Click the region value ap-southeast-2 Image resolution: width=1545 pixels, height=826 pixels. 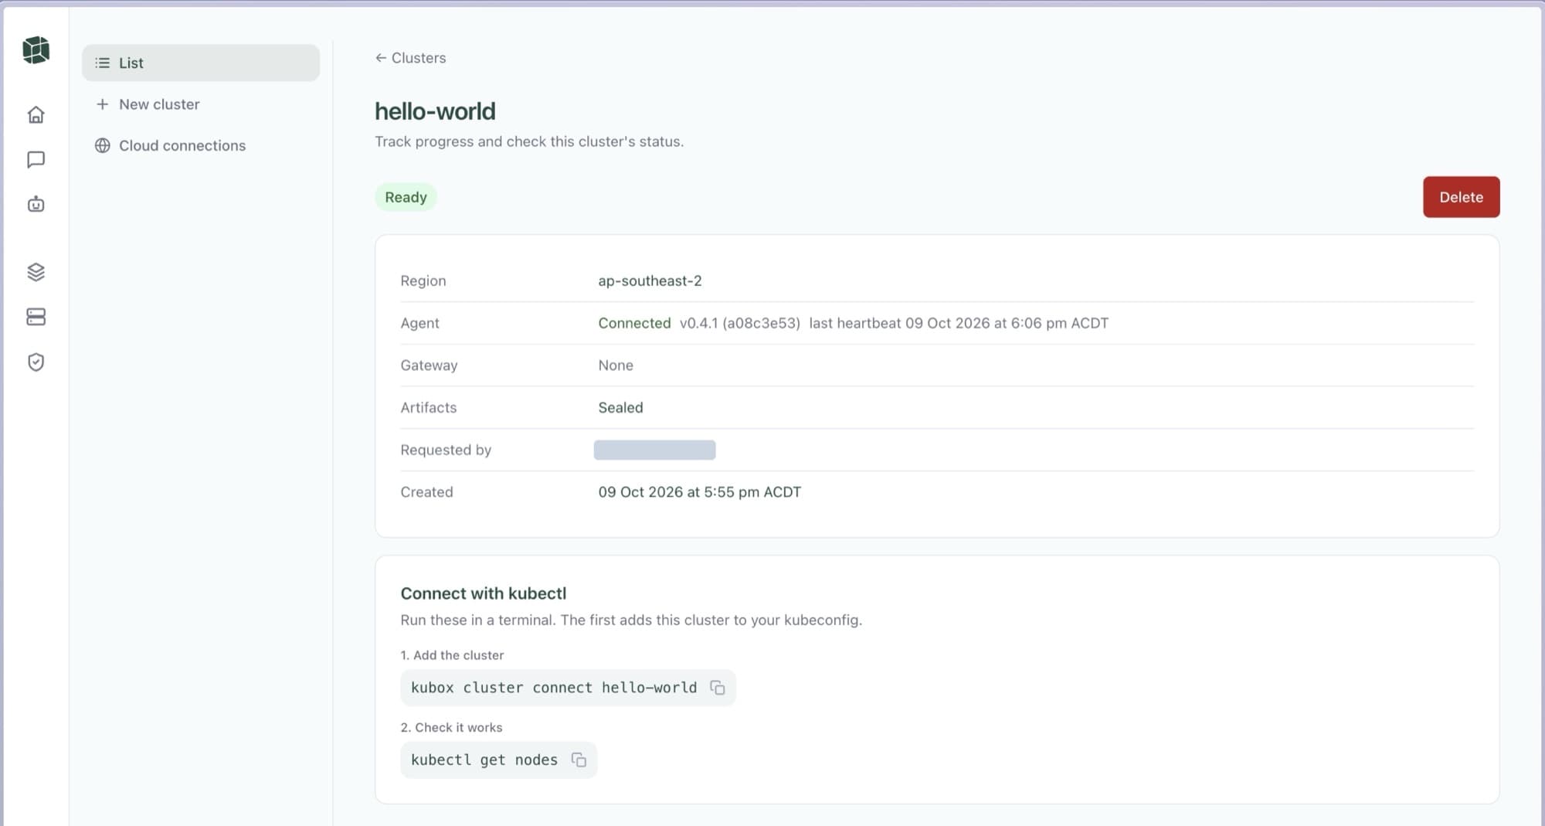pyautogui.click(x=650, y=280)
